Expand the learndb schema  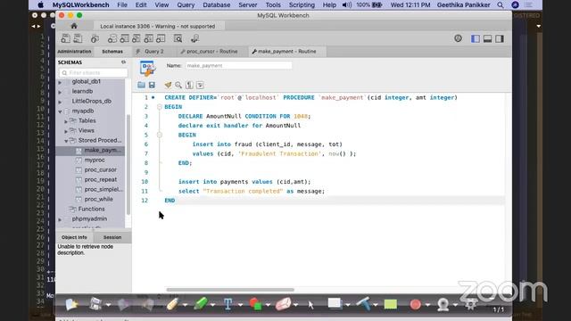coord(60,92)
